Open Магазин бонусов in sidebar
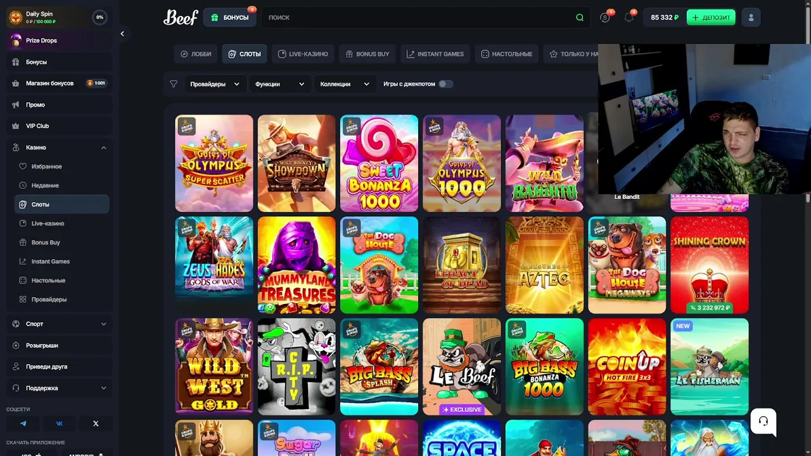This screenshot has height=456, width=811. click(x=60, y=83)
